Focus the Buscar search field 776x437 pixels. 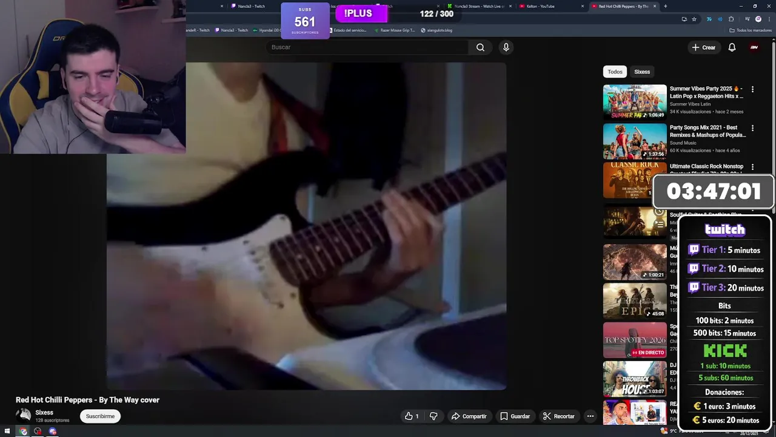click(x=367, y=47)
